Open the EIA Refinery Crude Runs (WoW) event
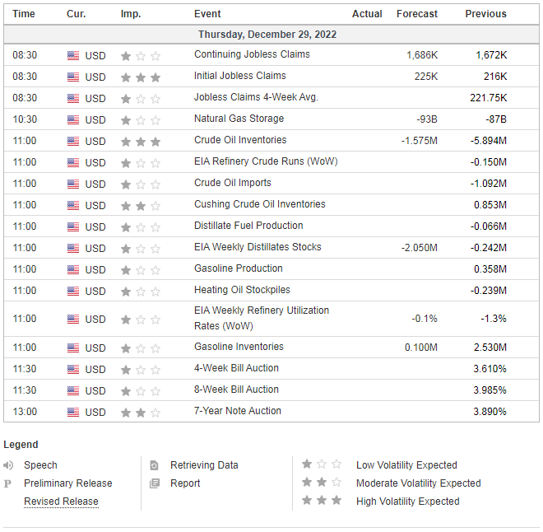This screenshot has width=543, height=532. 266,161
